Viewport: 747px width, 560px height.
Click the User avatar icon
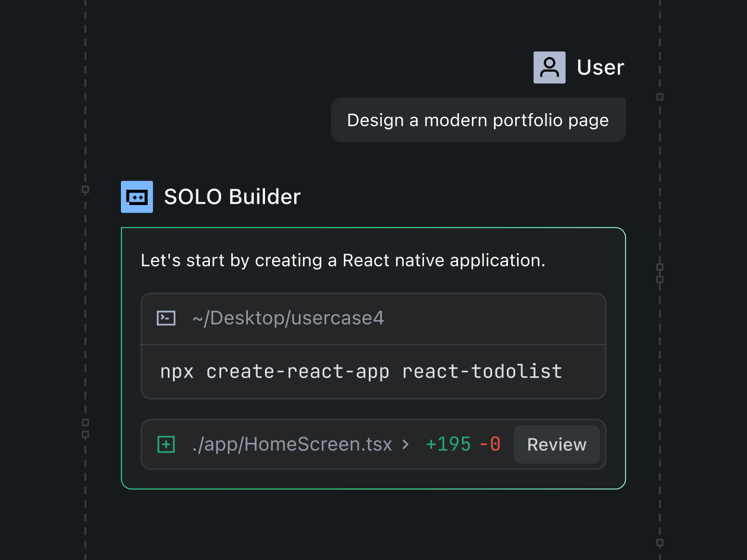coord(549,67)
